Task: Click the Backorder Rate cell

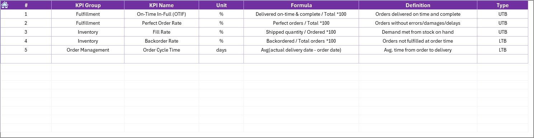Action: pos(161,41)
